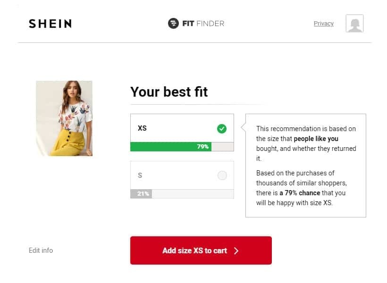Screen dimensions: 387x283
Task: Open the Privacy link
Action: pyautogui.click(x=323, y=24)
